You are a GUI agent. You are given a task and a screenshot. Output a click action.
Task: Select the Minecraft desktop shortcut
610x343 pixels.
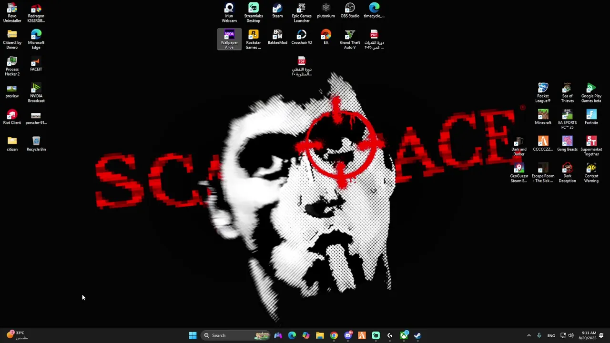click(543, 117)
